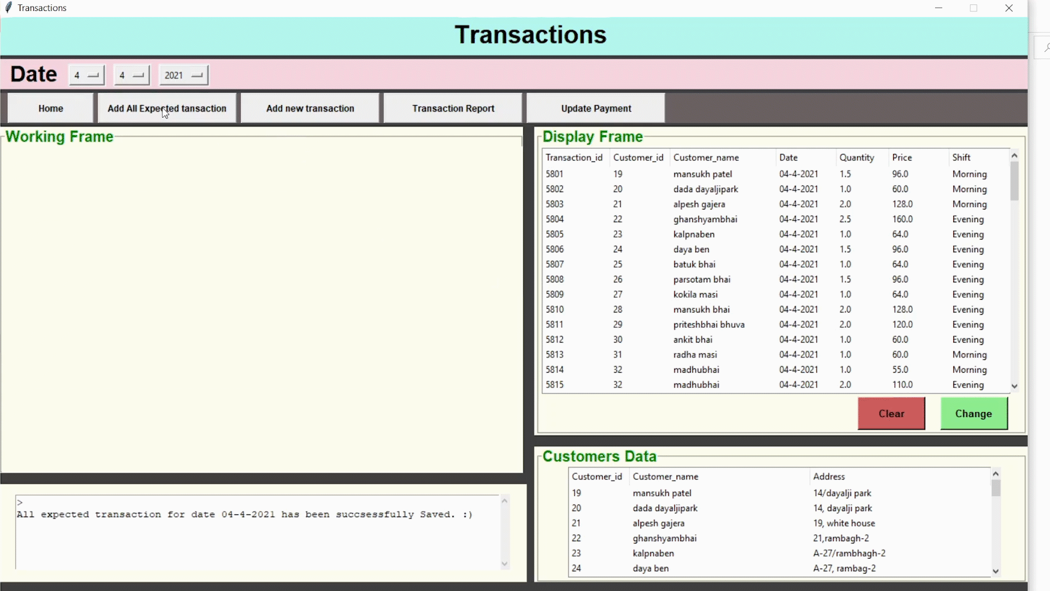Image resolution: width=1050 pixels, height=591 pixels.
Task: Click the Update Payment button
Action: pyautogui.click(x=595, y=108)
